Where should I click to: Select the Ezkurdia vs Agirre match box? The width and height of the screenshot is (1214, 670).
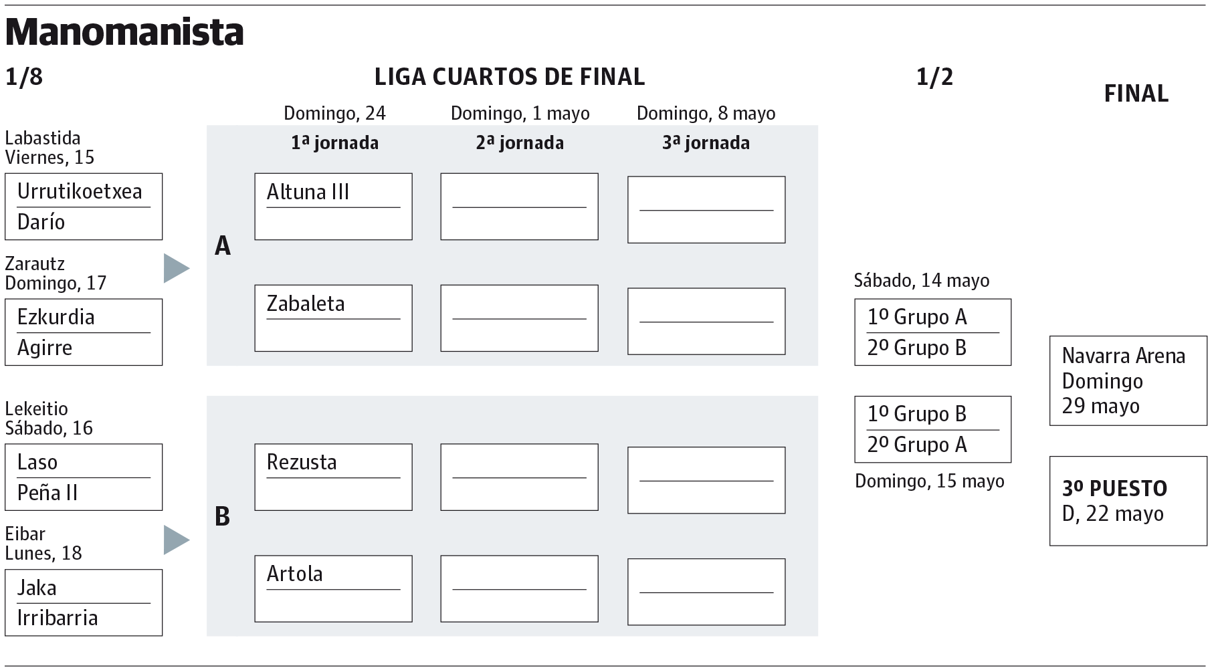click(84, 332)
